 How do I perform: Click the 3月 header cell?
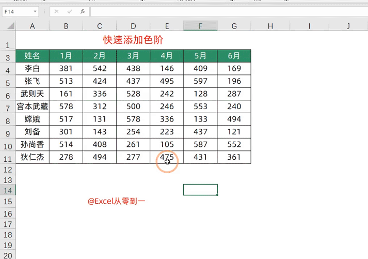point(133,56)
